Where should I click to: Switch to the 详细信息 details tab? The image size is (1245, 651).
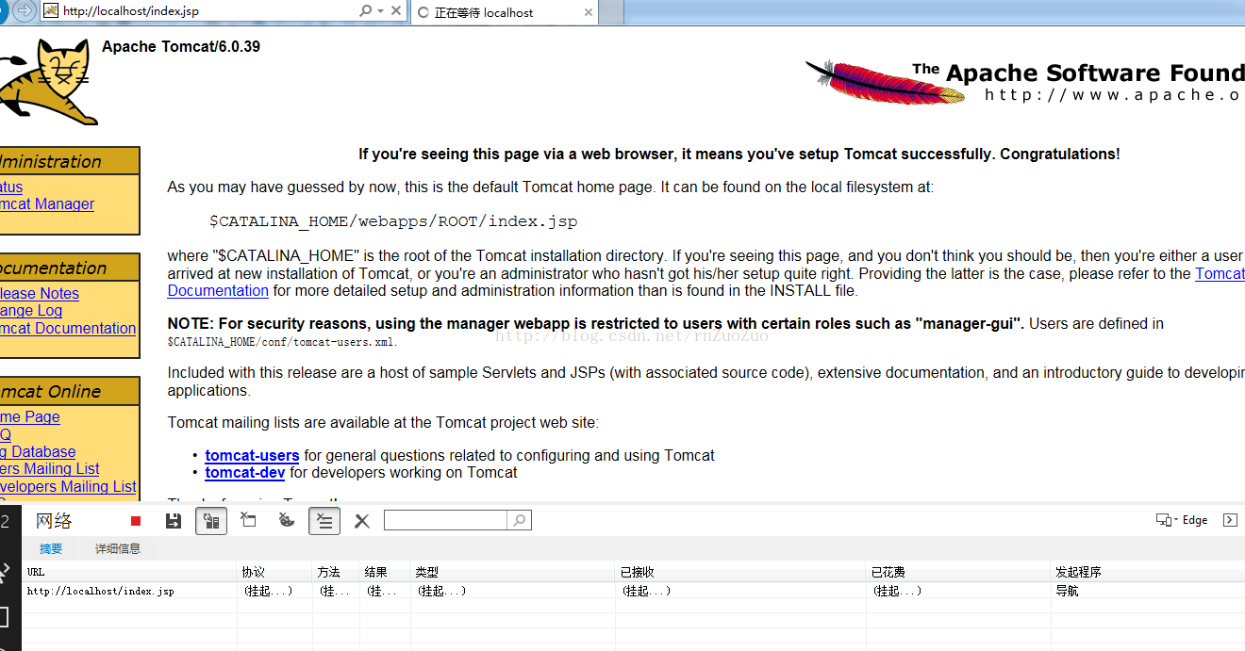coord(118,548)
